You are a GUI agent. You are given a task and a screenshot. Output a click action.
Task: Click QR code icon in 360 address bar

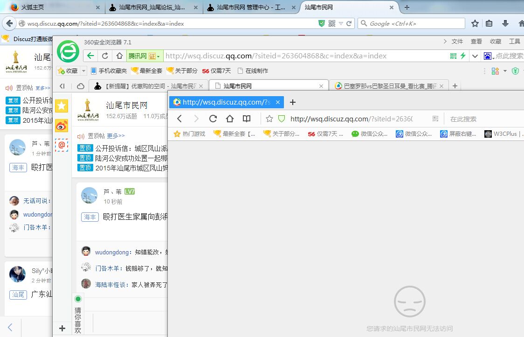coord(453,56)
